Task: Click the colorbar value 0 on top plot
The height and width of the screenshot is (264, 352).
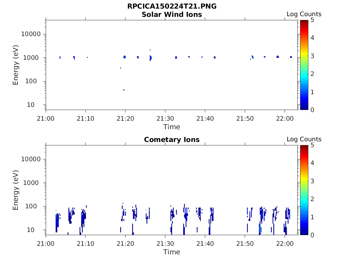Action: point(312,110)
